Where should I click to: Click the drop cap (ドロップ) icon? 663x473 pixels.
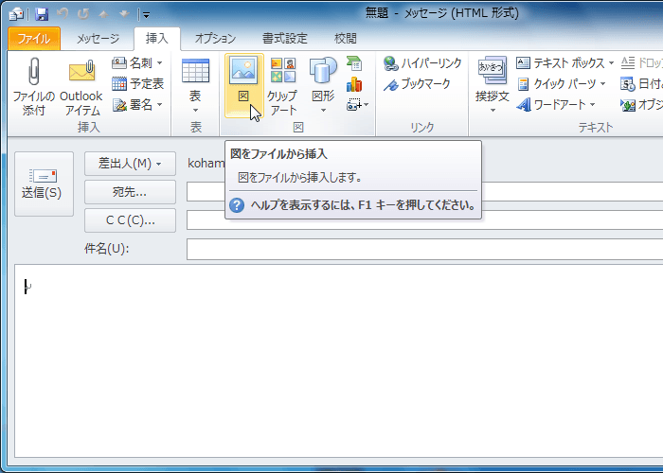pos(627,63)
